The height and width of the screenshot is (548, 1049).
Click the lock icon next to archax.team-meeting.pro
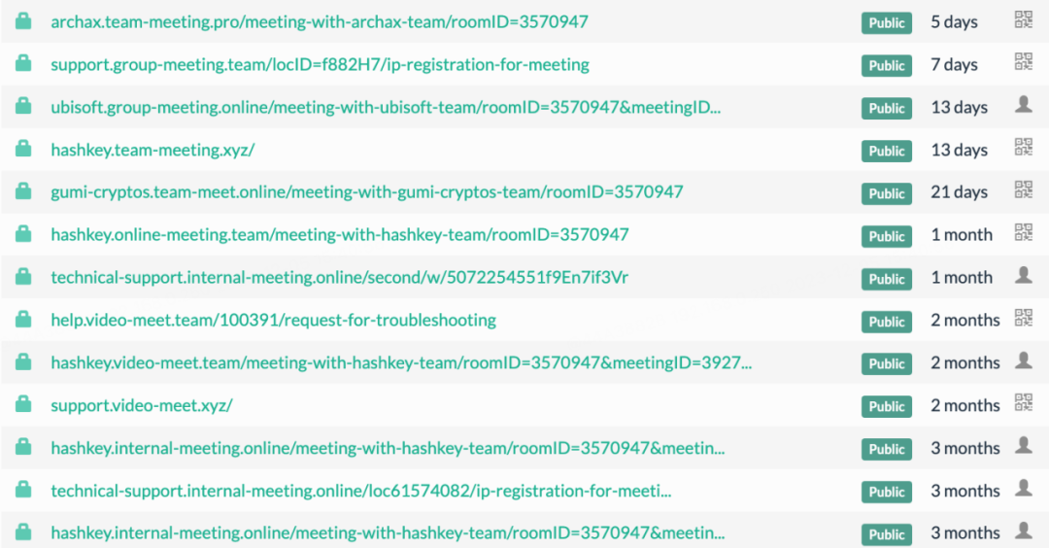point(23,20)
